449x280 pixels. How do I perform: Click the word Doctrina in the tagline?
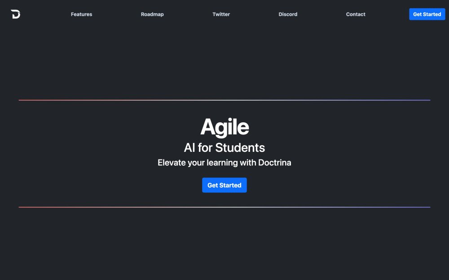coord(274,163)
